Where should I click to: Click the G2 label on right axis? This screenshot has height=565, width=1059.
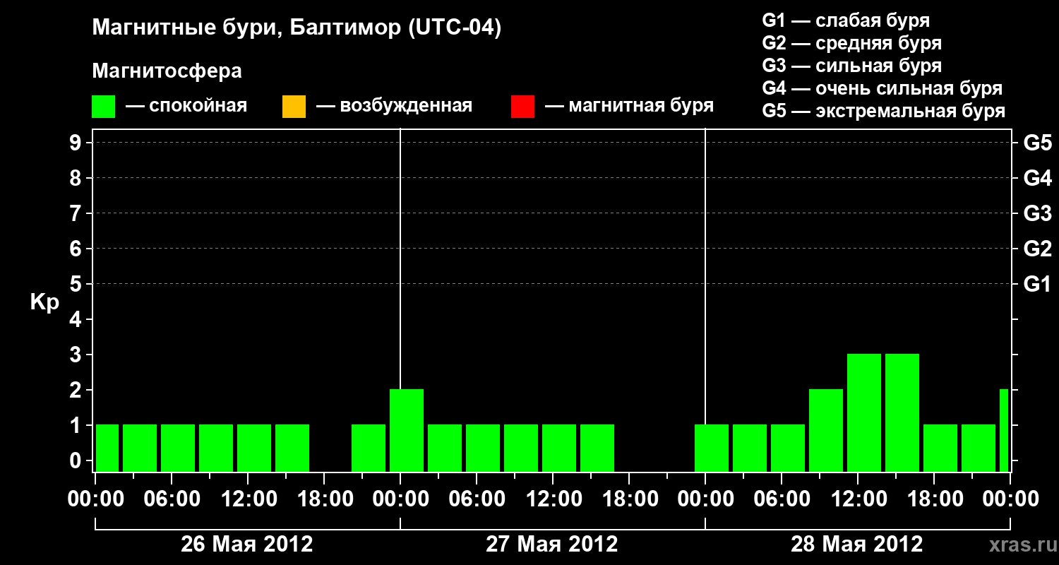pos(1037,249)
